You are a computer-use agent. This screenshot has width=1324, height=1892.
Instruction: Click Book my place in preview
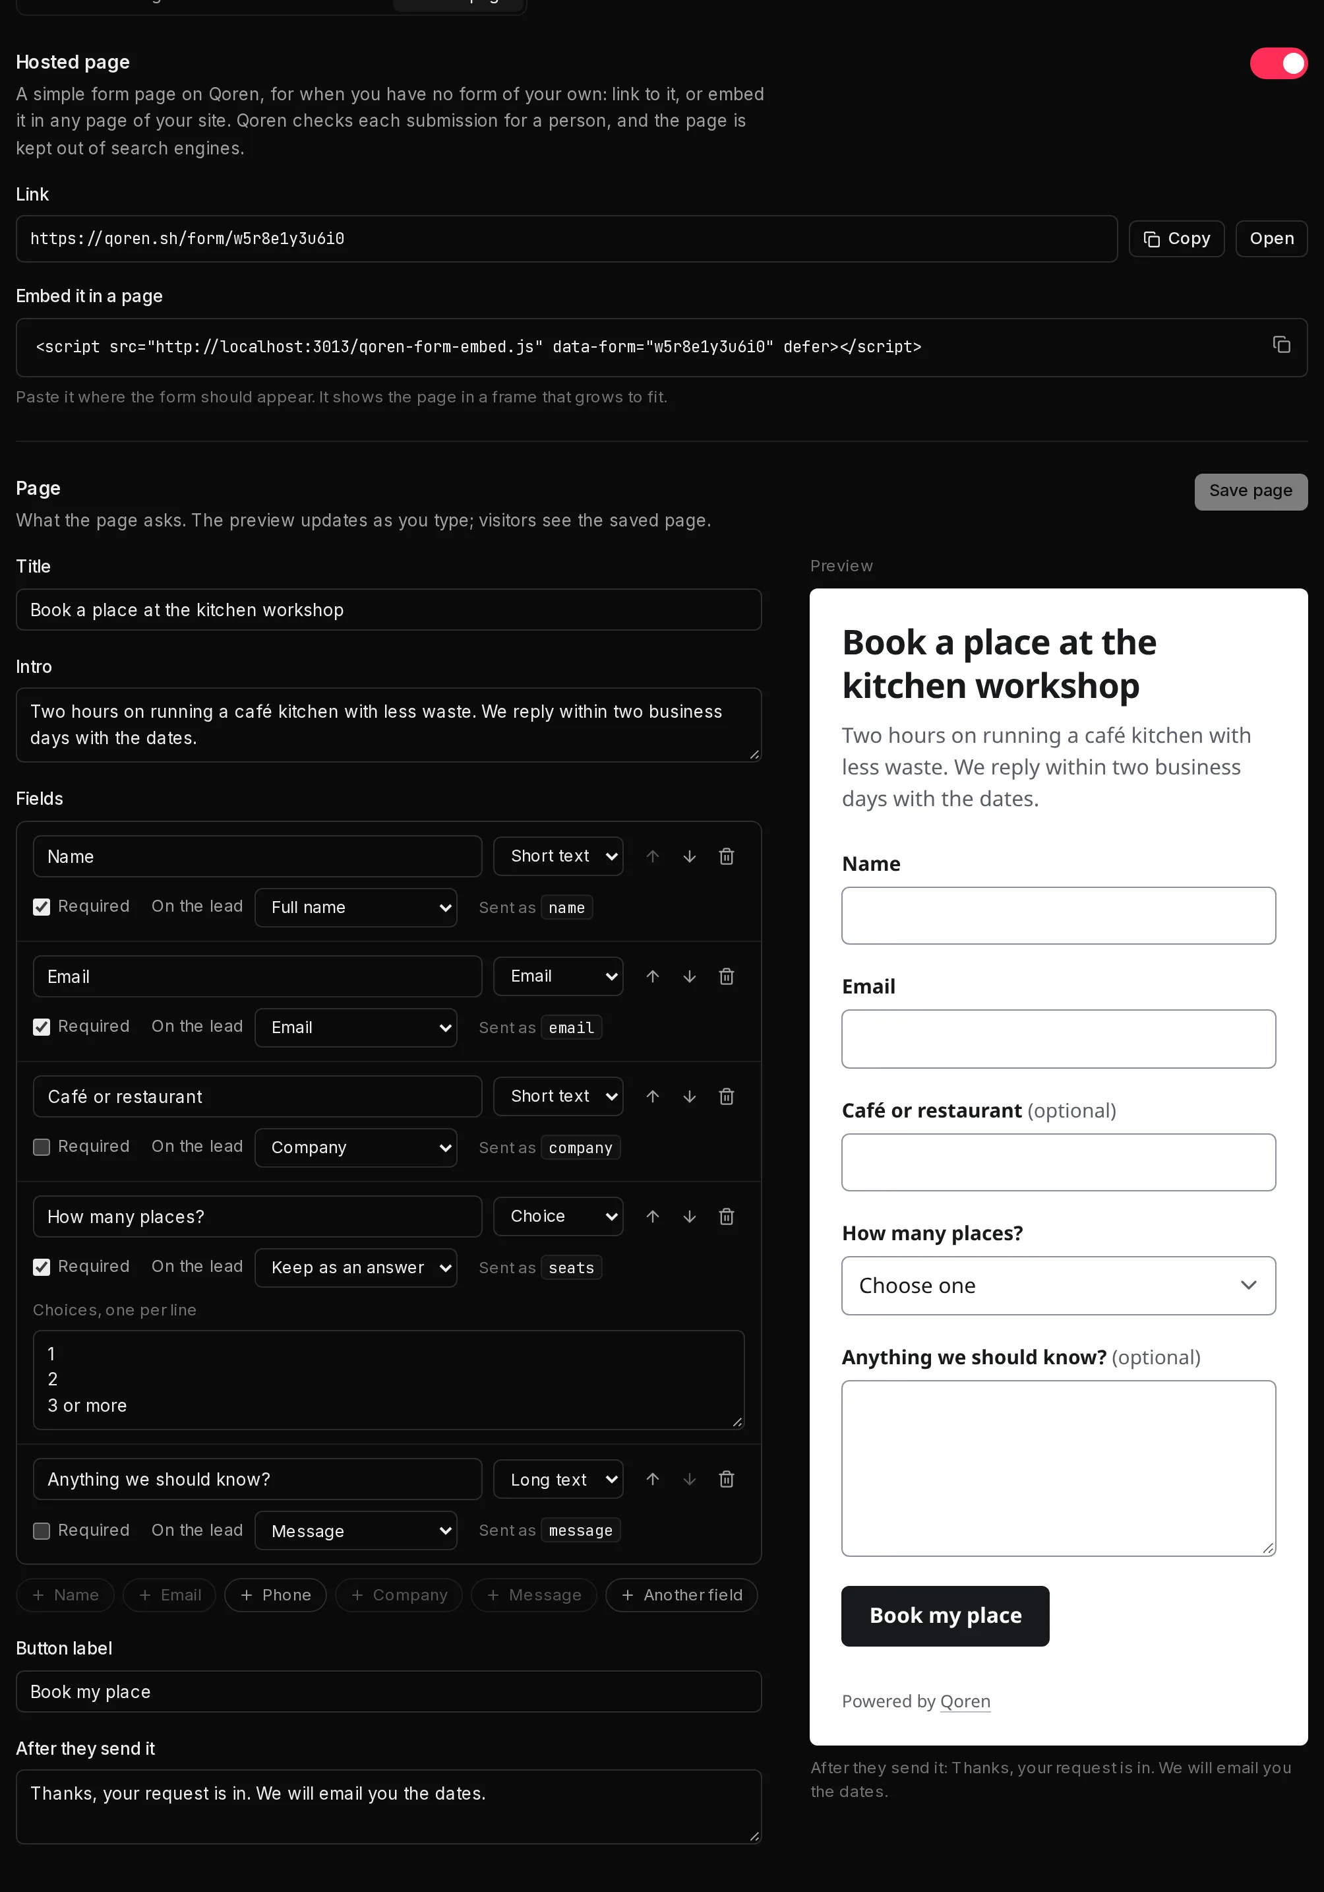[946, 1616]
